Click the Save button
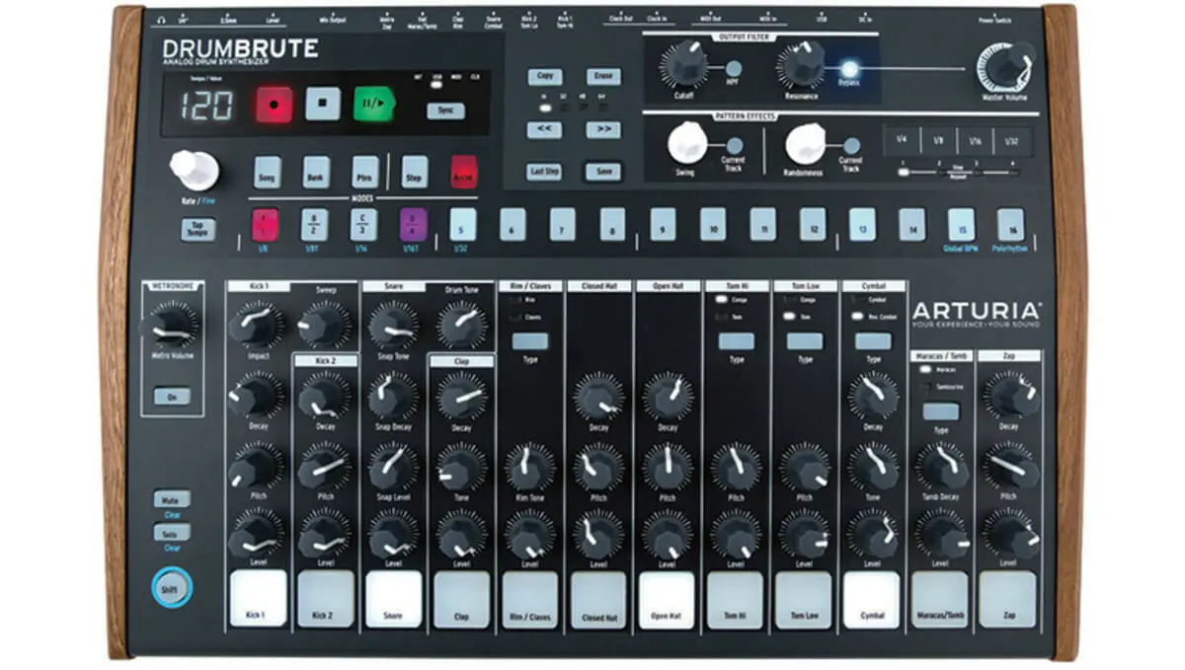 (x=603, y=172)
